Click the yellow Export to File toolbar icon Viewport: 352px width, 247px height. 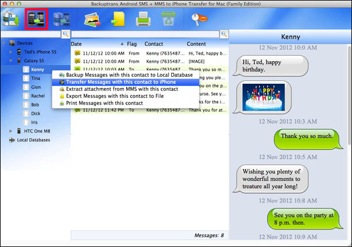coord(118,19)
